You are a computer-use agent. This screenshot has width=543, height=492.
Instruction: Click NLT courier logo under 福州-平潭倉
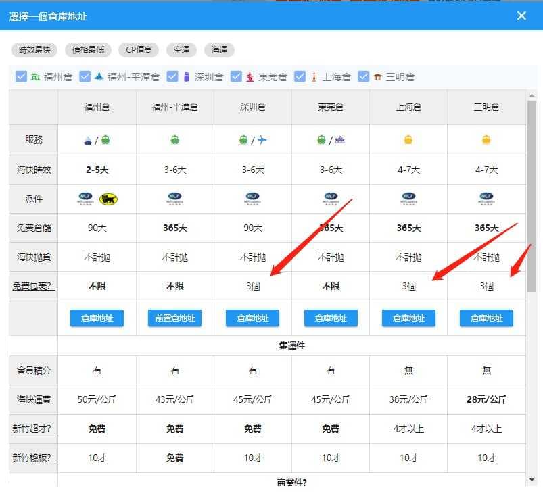[x=175, y=199]
